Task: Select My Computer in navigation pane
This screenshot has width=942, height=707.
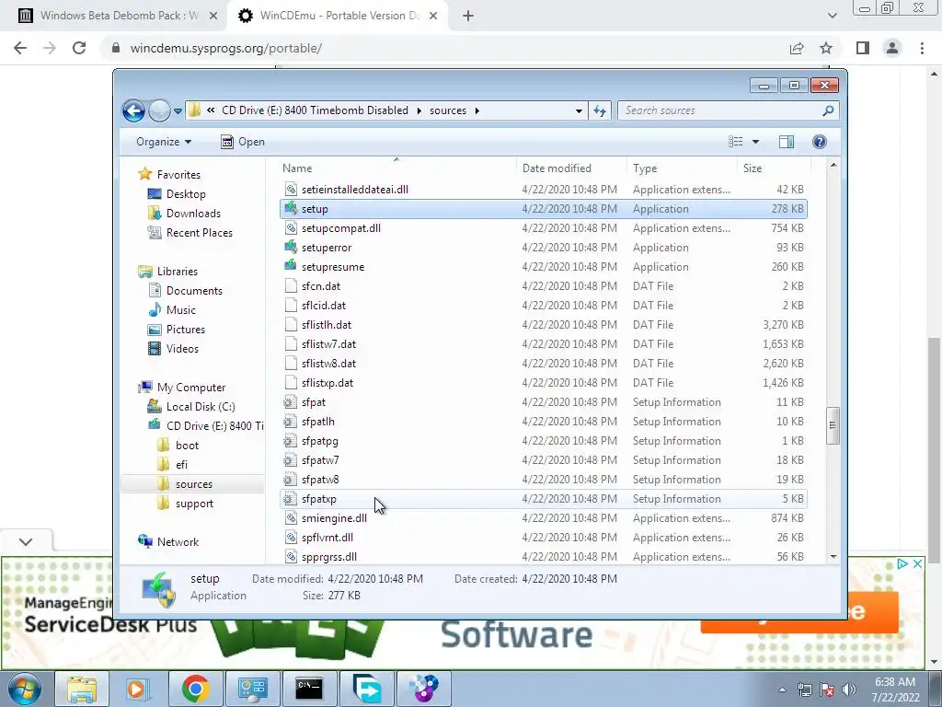Action: [191, 388]
